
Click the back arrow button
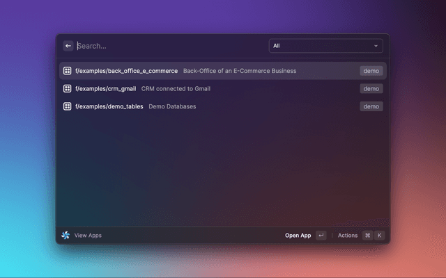[68, 46]
